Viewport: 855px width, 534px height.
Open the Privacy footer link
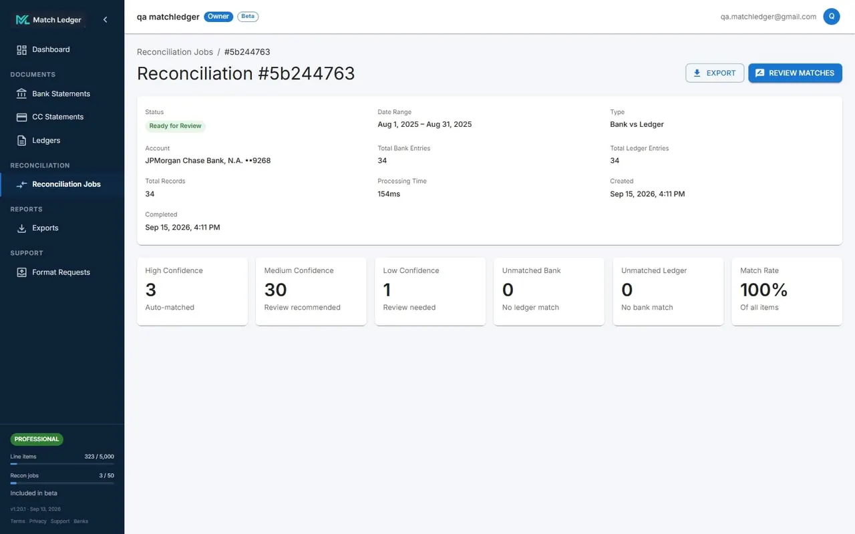[x=38, y=521]
